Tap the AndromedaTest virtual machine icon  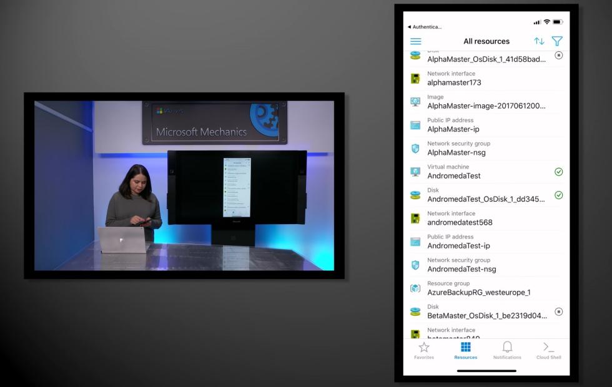point(415,172)
